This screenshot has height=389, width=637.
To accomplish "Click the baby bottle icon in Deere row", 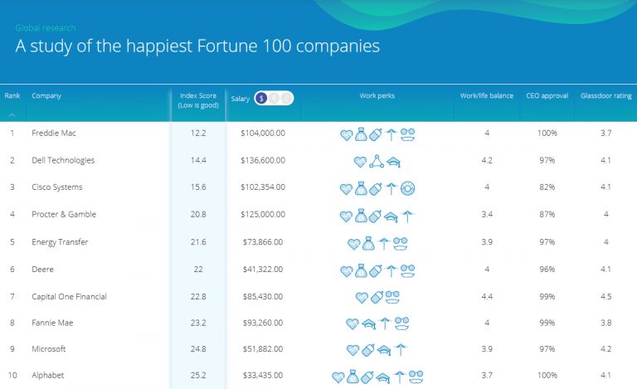I will [x=377, y=270].
